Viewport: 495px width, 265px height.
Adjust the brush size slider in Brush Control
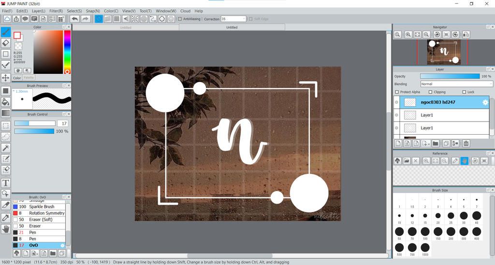35,124
